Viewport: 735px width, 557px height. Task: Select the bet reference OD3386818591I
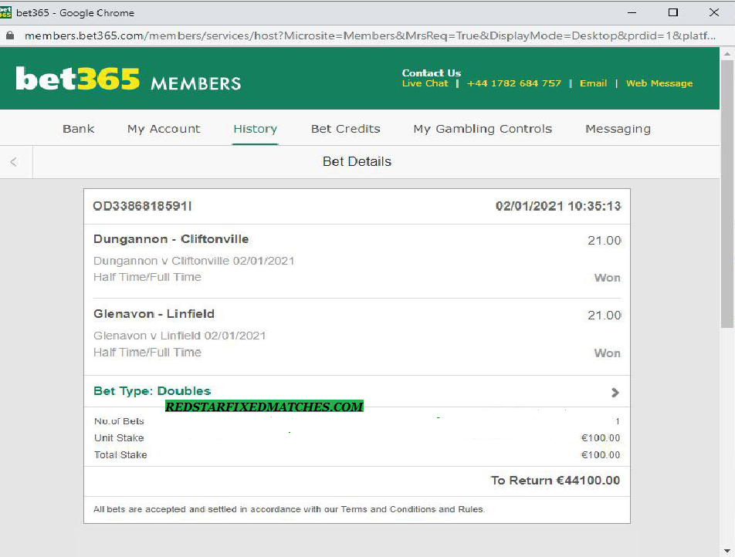(142, 206)
